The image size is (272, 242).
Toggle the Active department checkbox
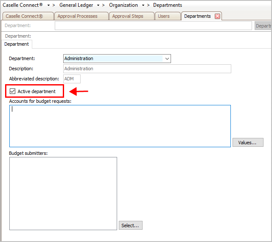pyautogui.click(x=13, y=91)
